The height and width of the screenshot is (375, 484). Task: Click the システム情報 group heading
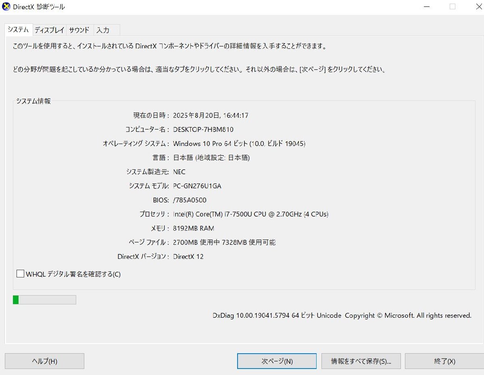coord(34,101)
